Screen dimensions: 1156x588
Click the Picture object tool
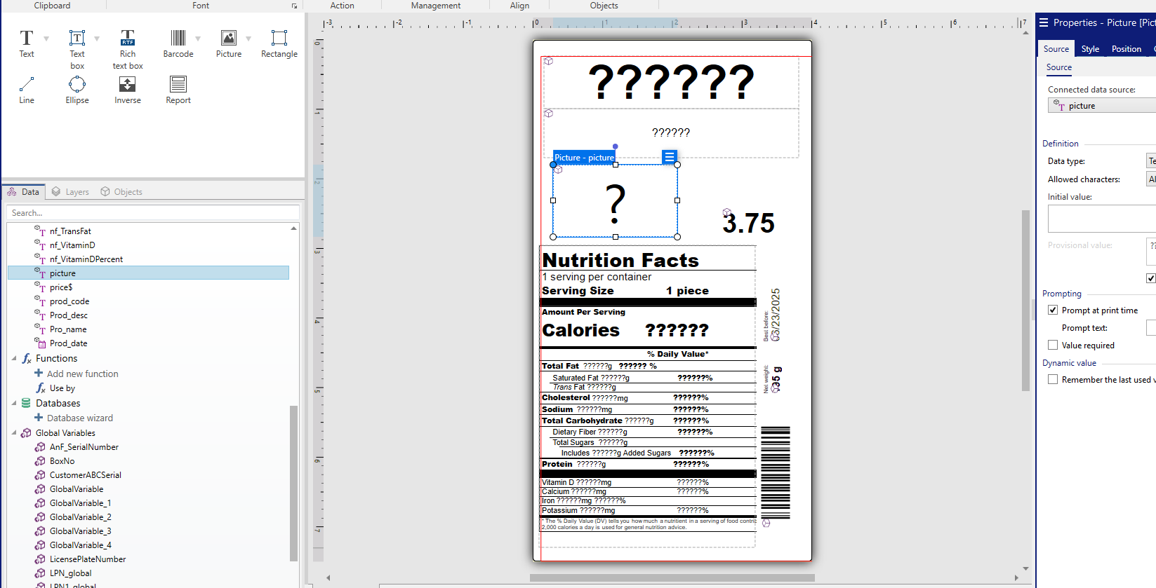point(228,43)
